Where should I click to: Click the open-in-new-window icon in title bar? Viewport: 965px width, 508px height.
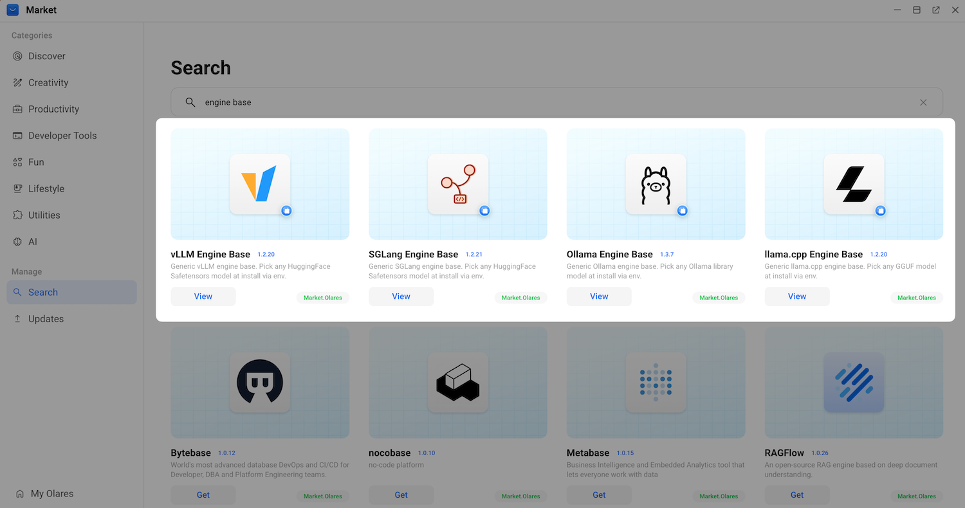tap(936, 10)
